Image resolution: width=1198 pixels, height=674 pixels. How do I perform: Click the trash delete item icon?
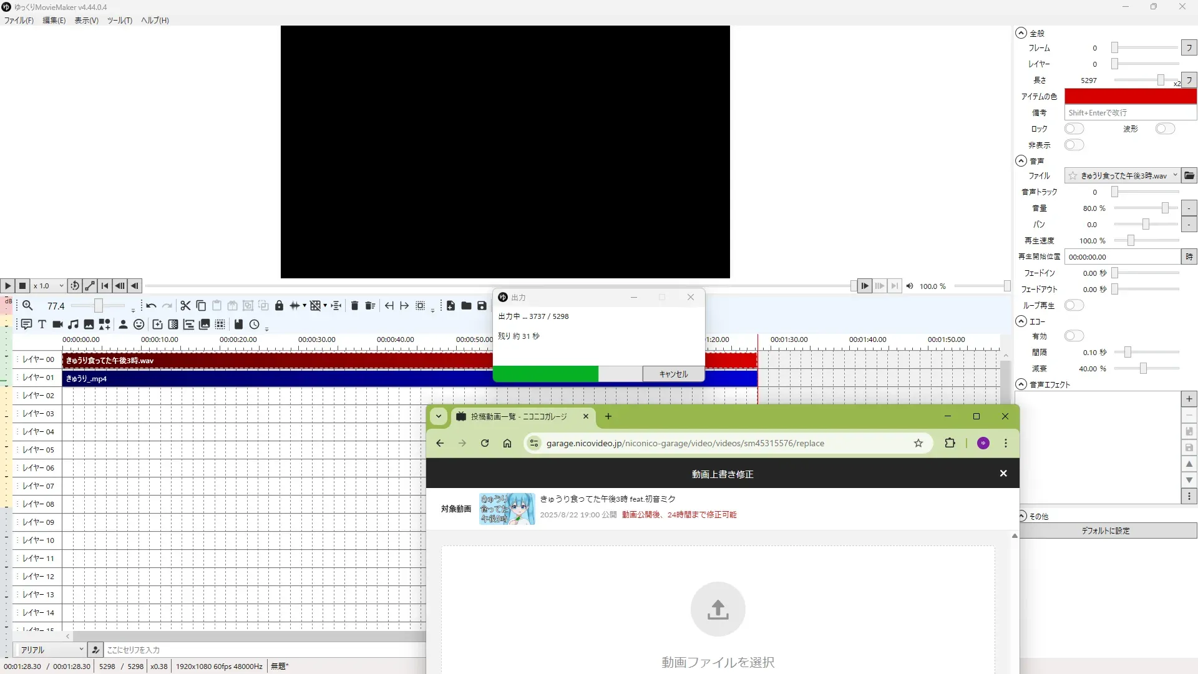[x=354, y=306]
